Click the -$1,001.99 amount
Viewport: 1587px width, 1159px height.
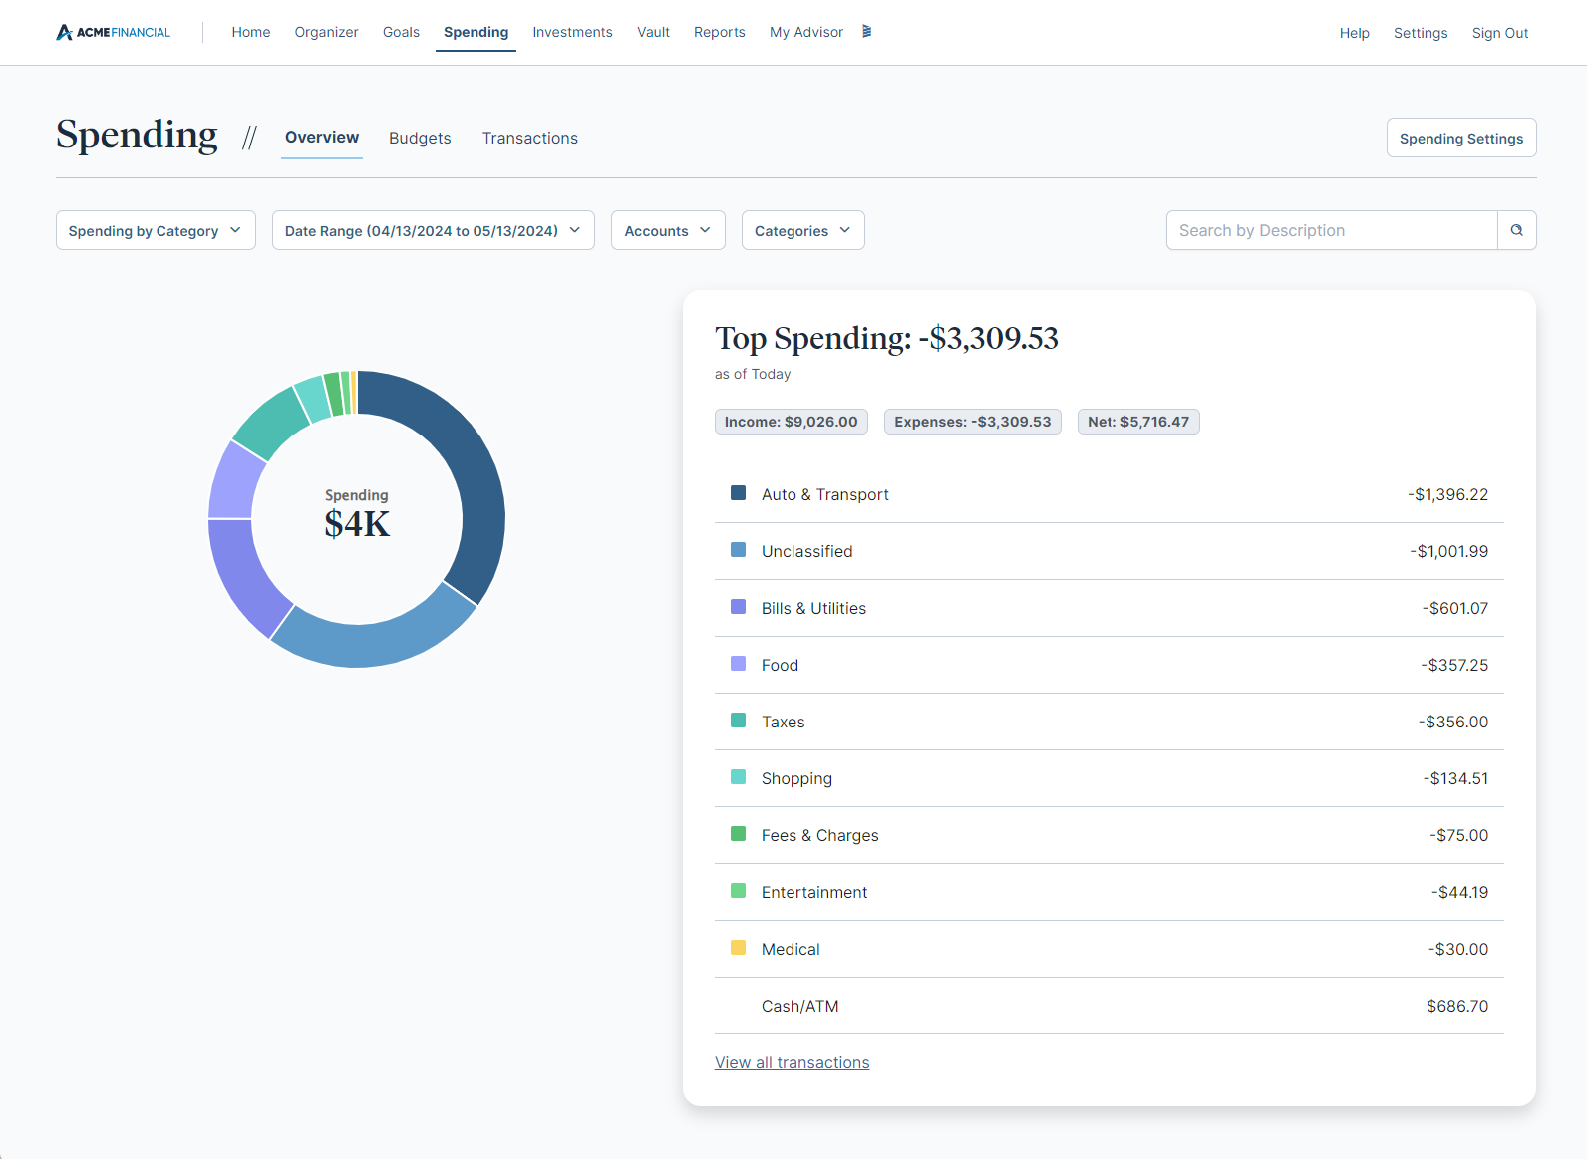point(1448,551)
